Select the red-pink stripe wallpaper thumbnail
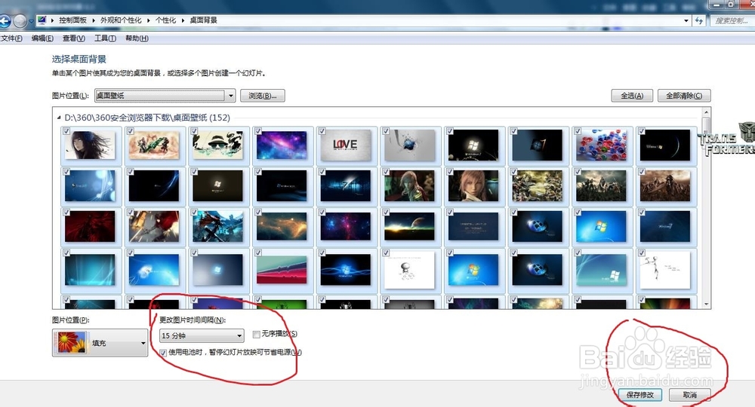The width and height of the screenshot is (755, 407). pyautogui.click(x=282, y=270)
